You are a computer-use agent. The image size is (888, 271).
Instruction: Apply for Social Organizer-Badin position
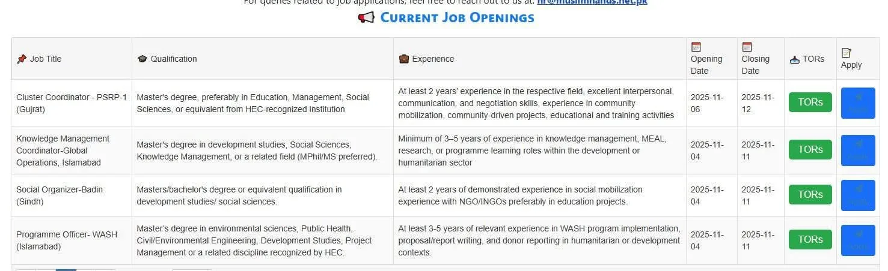click(x=857, y=195)
